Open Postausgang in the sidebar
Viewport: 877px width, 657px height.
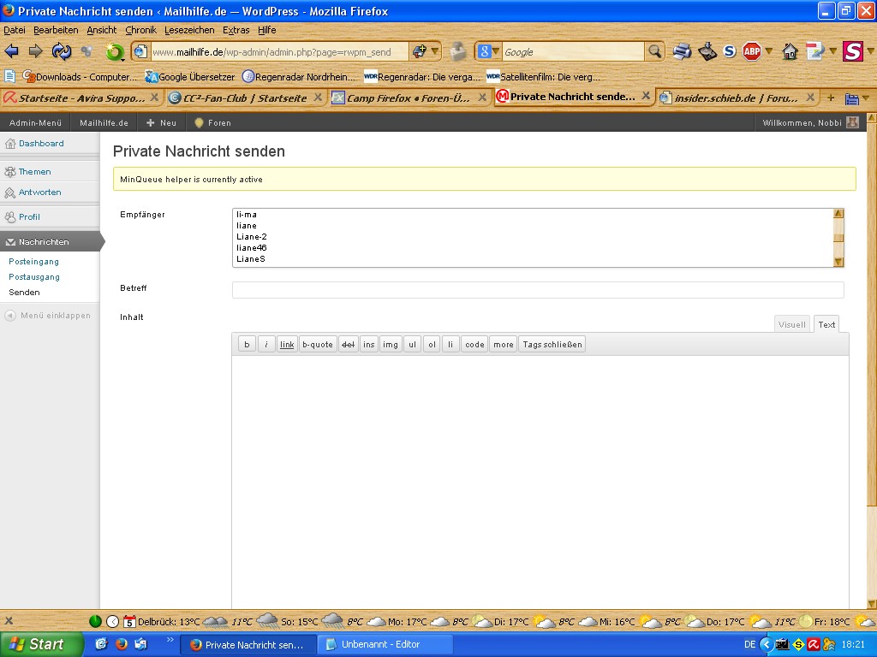[34, 277]
